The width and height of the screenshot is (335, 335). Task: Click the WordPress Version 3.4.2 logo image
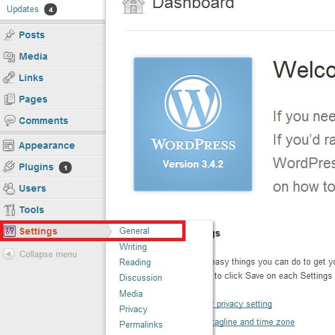tap(193, 125)
